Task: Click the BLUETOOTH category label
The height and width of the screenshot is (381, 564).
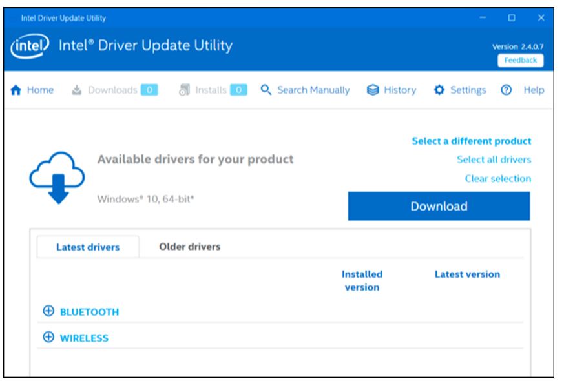Action: 89,312
